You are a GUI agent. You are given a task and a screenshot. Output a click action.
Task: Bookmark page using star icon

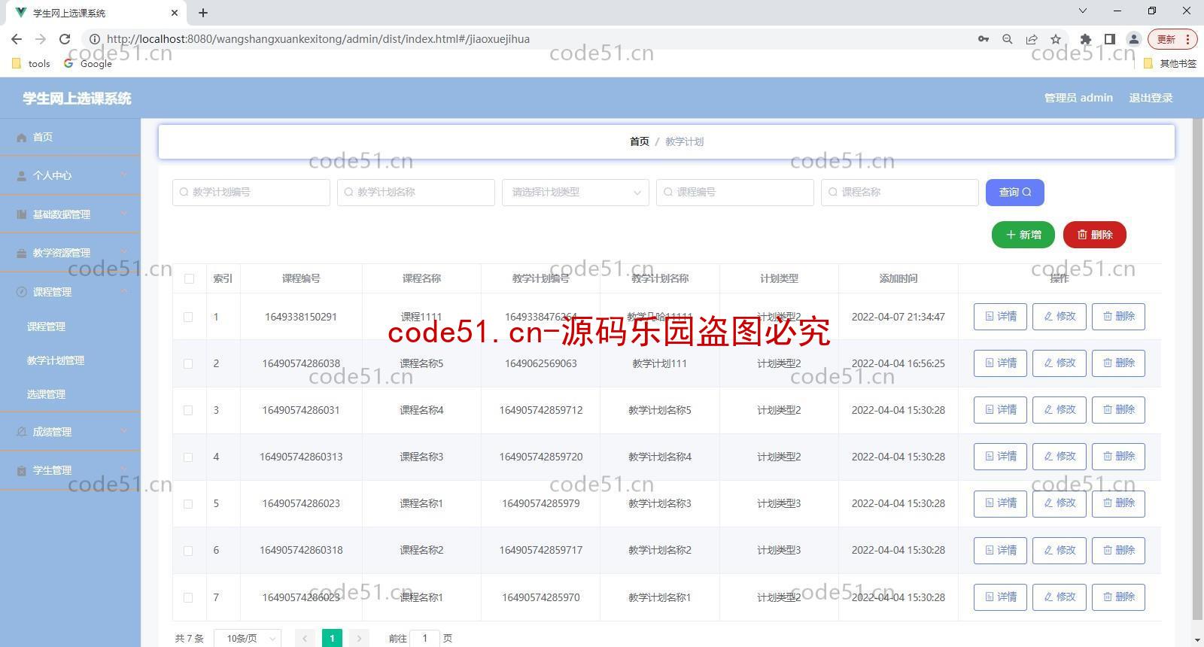click(1056, 39)
